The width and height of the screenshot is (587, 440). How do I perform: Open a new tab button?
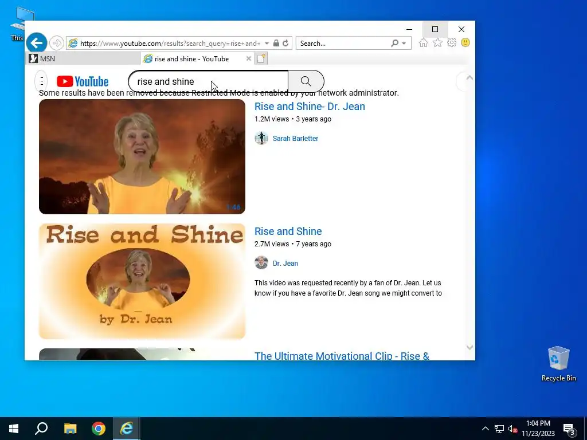[x=261, y=58]
